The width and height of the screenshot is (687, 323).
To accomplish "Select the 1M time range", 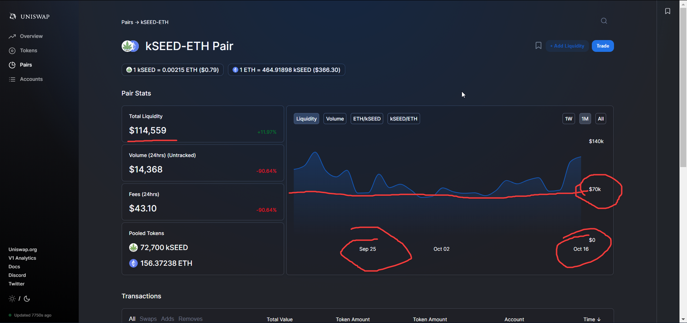I will (x=585, y=118).
